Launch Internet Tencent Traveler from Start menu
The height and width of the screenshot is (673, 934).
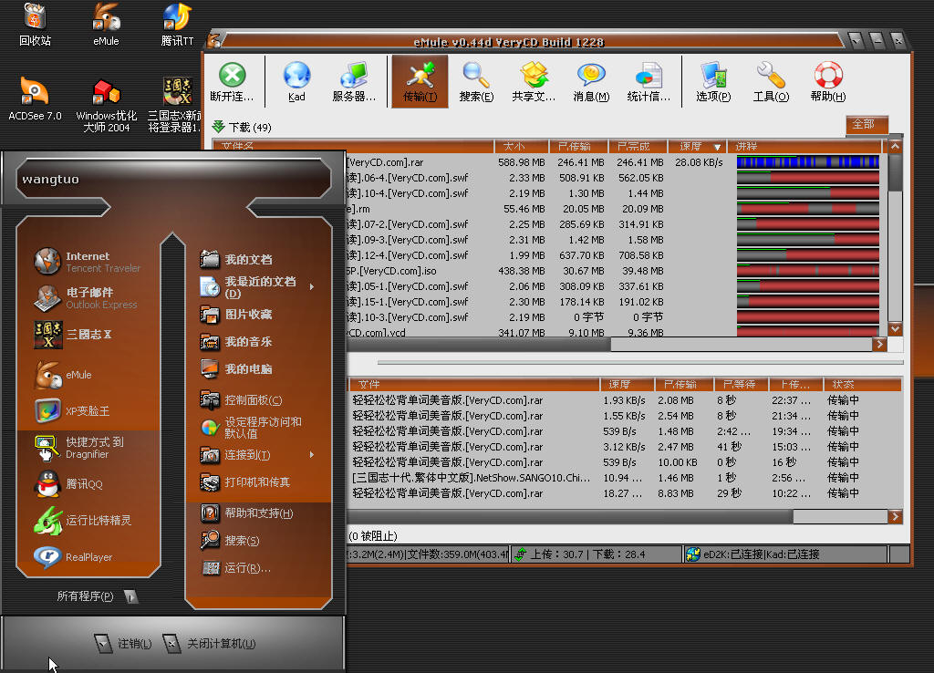(88, 262)
